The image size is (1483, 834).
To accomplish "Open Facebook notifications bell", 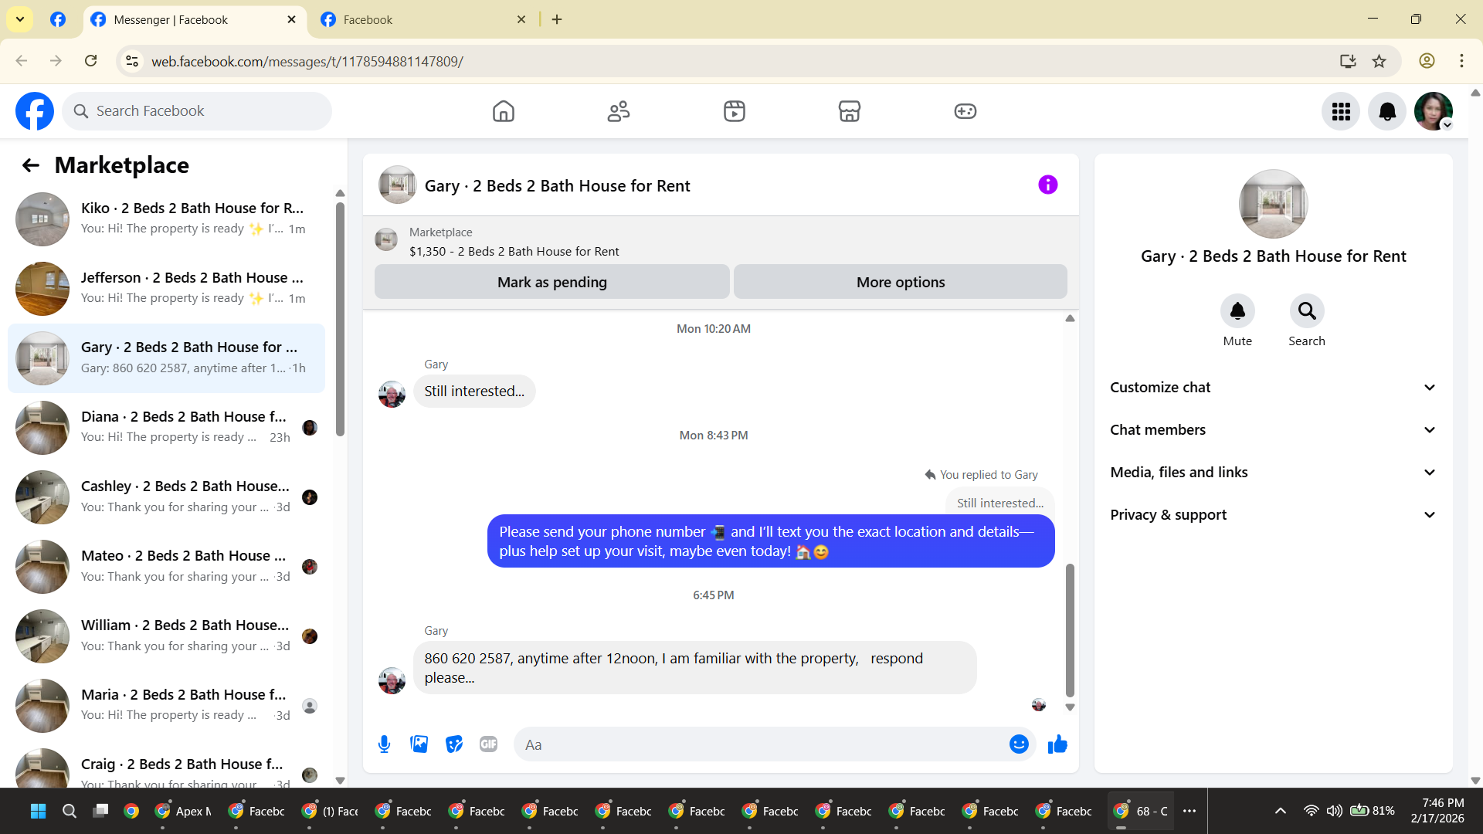I will [x=1387, y=112].
